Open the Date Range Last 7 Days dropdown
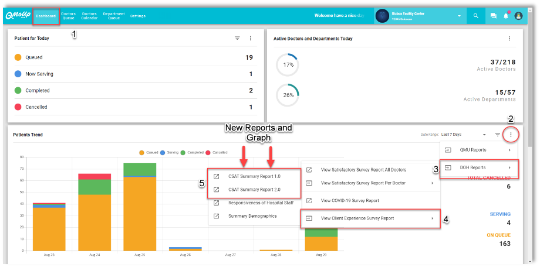The width and height of the screenshot is (540, 267). [464, 135]
